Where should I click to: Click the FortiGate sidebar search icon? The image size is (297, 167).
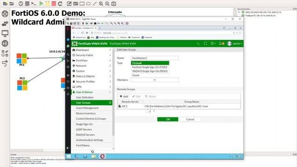point(92,152)
